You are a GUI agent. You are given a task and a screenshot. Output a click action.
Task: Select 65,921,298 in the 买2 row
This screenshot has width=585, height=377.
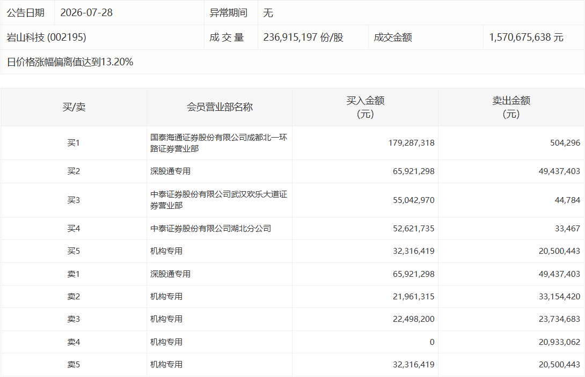pyautogui.click(x=413, y=171)
